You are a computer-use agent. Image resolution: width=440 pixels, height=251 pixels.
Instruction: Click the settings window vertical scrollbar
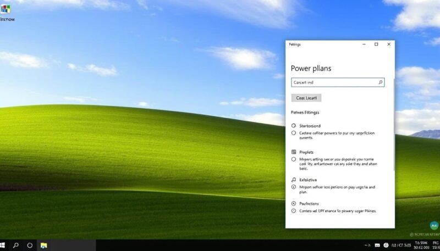pos(394,125)
